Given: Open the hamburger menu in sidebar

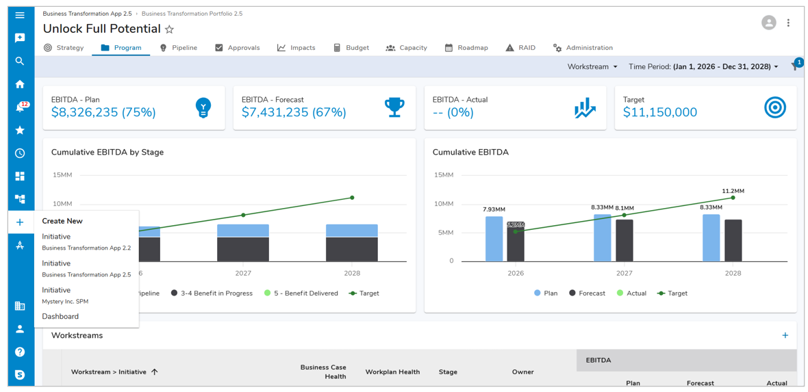Looking at the screenshot, I should pyautogui.click(x=20, y=15).
